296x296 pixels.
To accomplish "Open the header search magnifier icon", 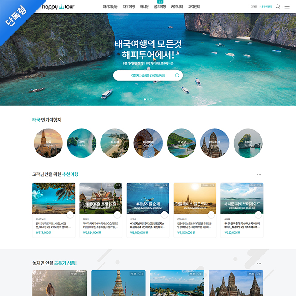I will 277,7.
